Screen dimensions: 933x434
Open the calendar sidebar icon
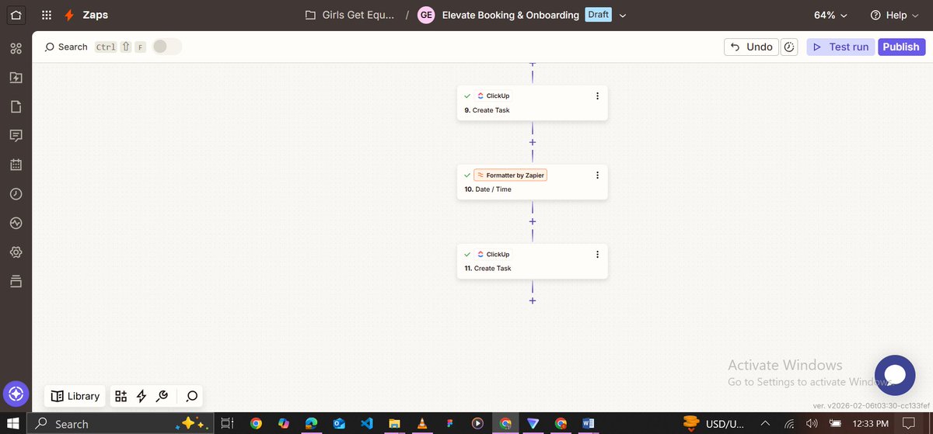[16, 165]
